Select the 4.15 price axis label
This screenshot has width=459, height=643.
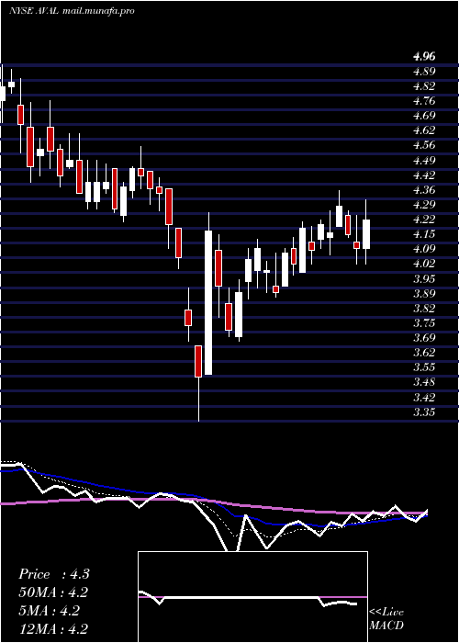[424, 234]
